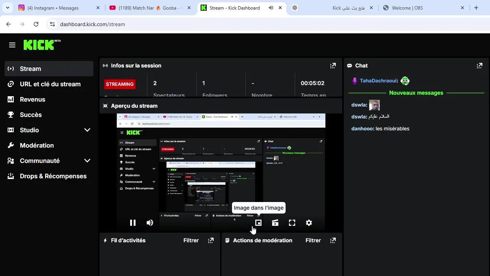Click the 'les misérables' chat message
The width and height of the screenshot is (490, 276).
point(392,128)
